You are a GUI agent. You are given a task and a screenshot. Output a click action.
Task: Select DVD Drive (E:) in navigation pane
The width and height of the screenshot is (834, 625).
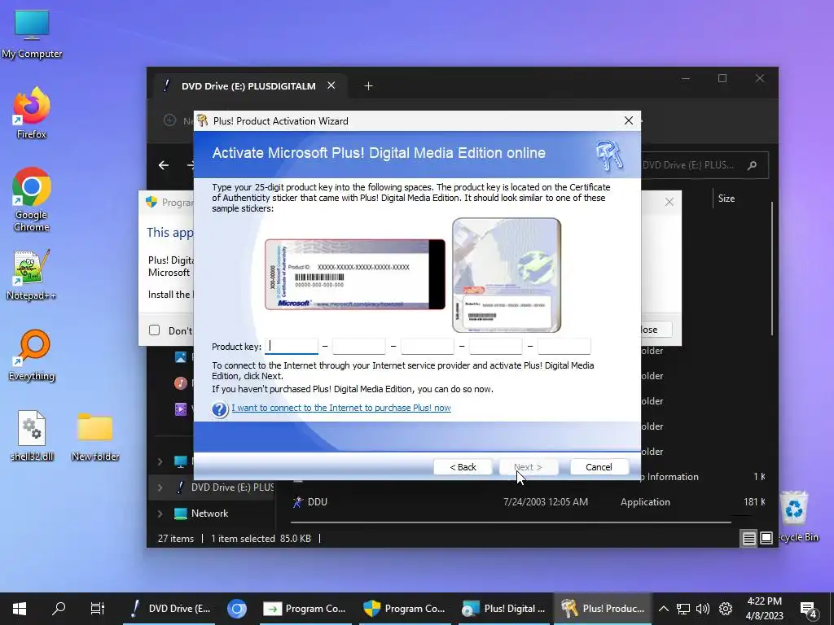click(x=231, y=487)
